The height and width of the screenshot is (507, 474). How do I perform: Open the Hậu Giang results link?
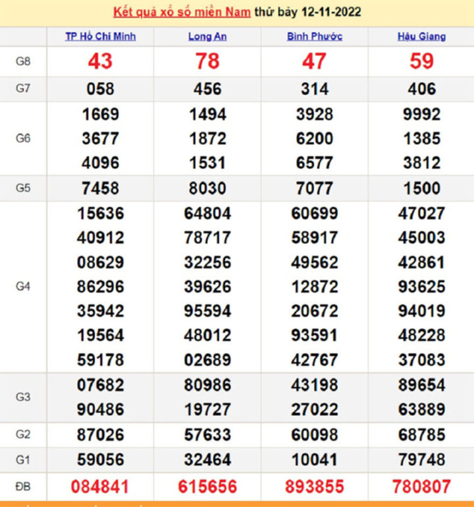[421, 37]
